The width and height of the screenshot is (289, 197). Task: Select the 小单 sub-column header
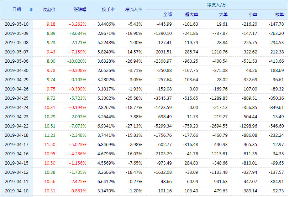(253, 15)
